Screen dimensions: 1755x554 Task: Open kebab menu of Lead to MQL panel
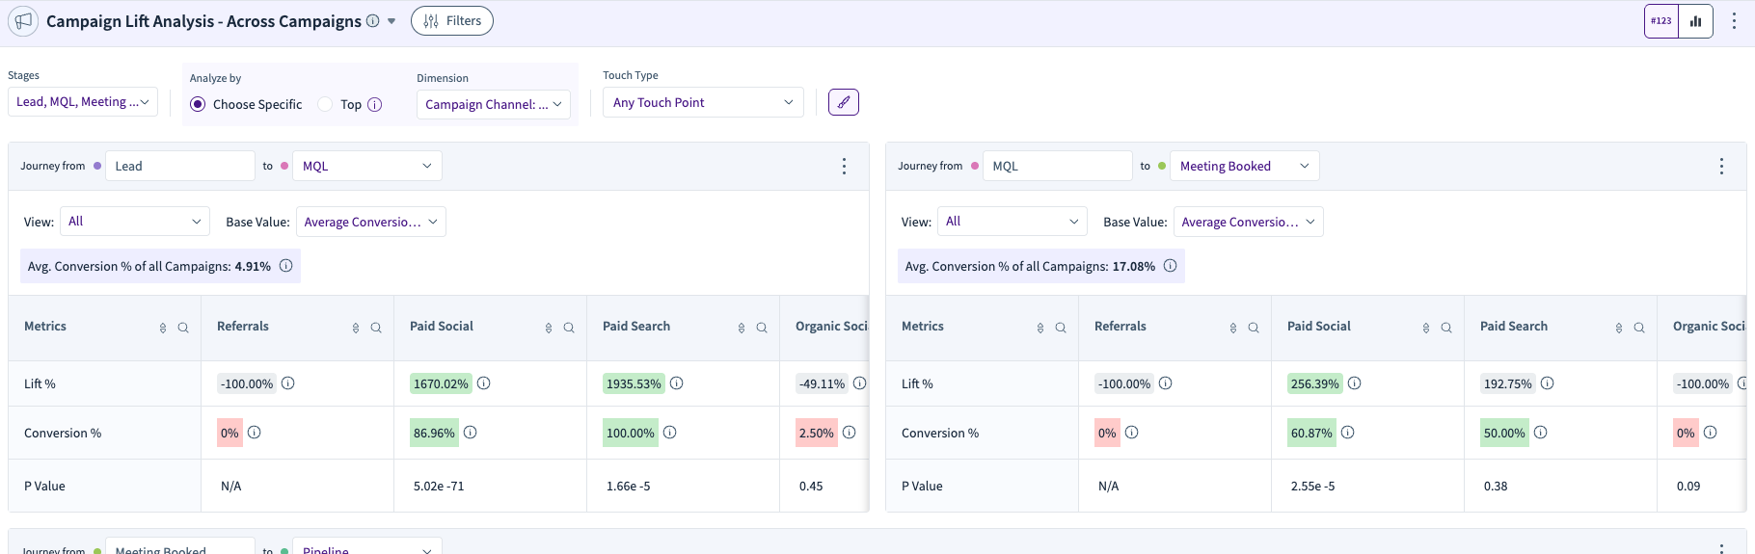(844, 166)
